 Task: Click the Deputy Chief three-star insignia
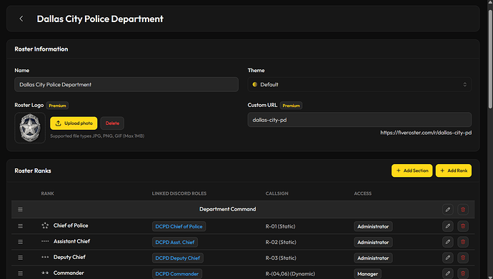click(45, 257)
